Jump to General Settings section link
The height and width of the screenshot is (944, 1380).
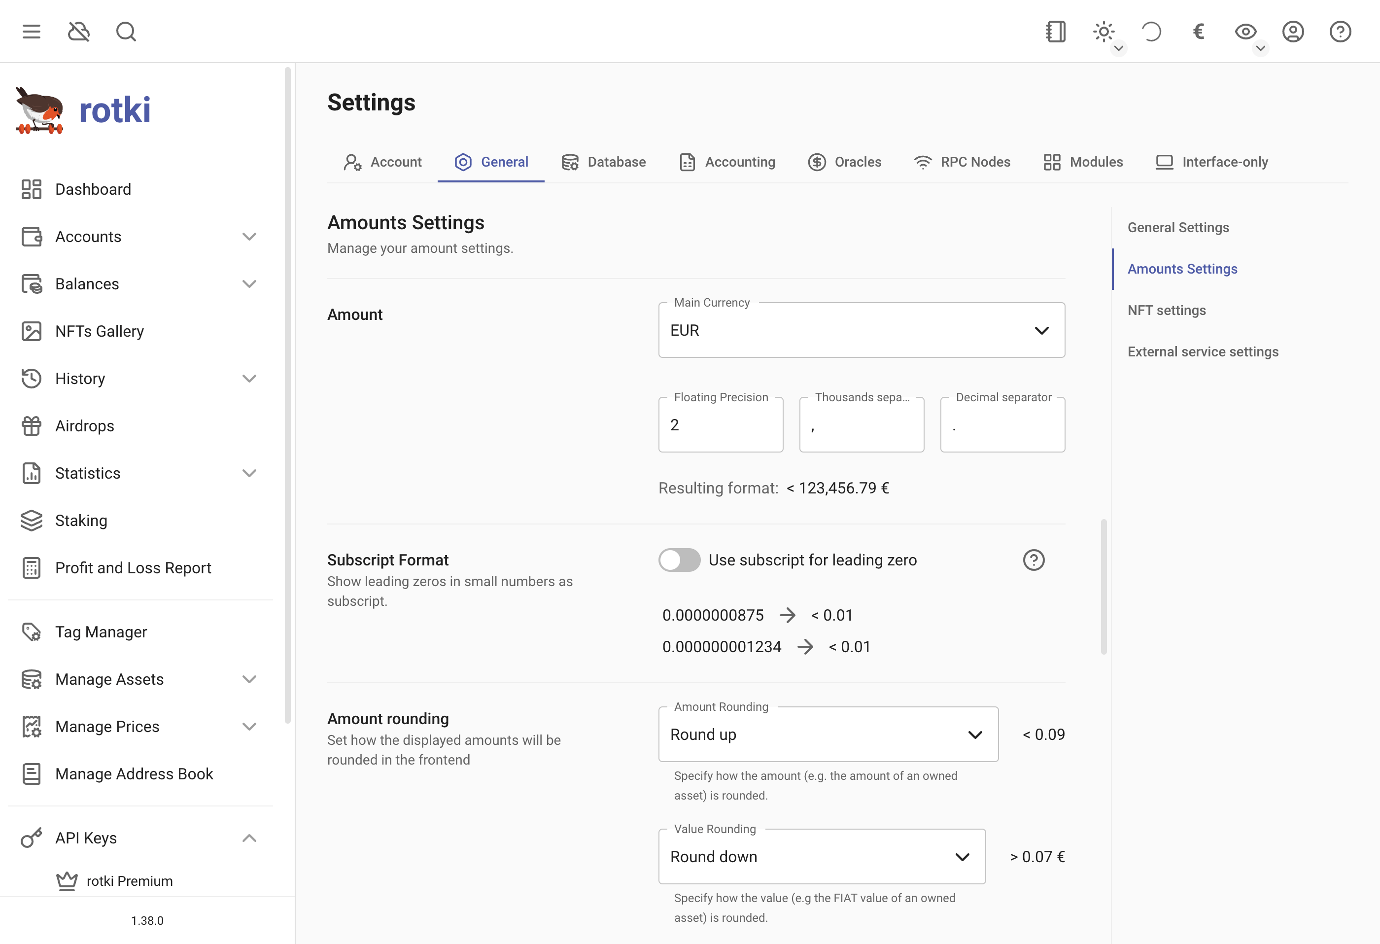[1178, 228]
